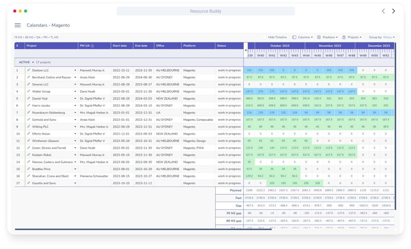This screenshot has height=249, width=411.
Task: Click the pencil edit icon for Deckow LLC
Action: (29, 70)
